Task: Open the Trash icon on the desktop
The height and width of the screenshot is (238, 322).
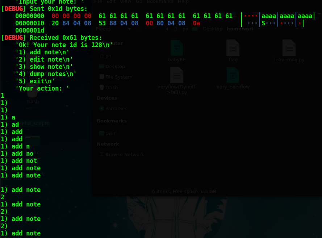Action: click(32, 91)
